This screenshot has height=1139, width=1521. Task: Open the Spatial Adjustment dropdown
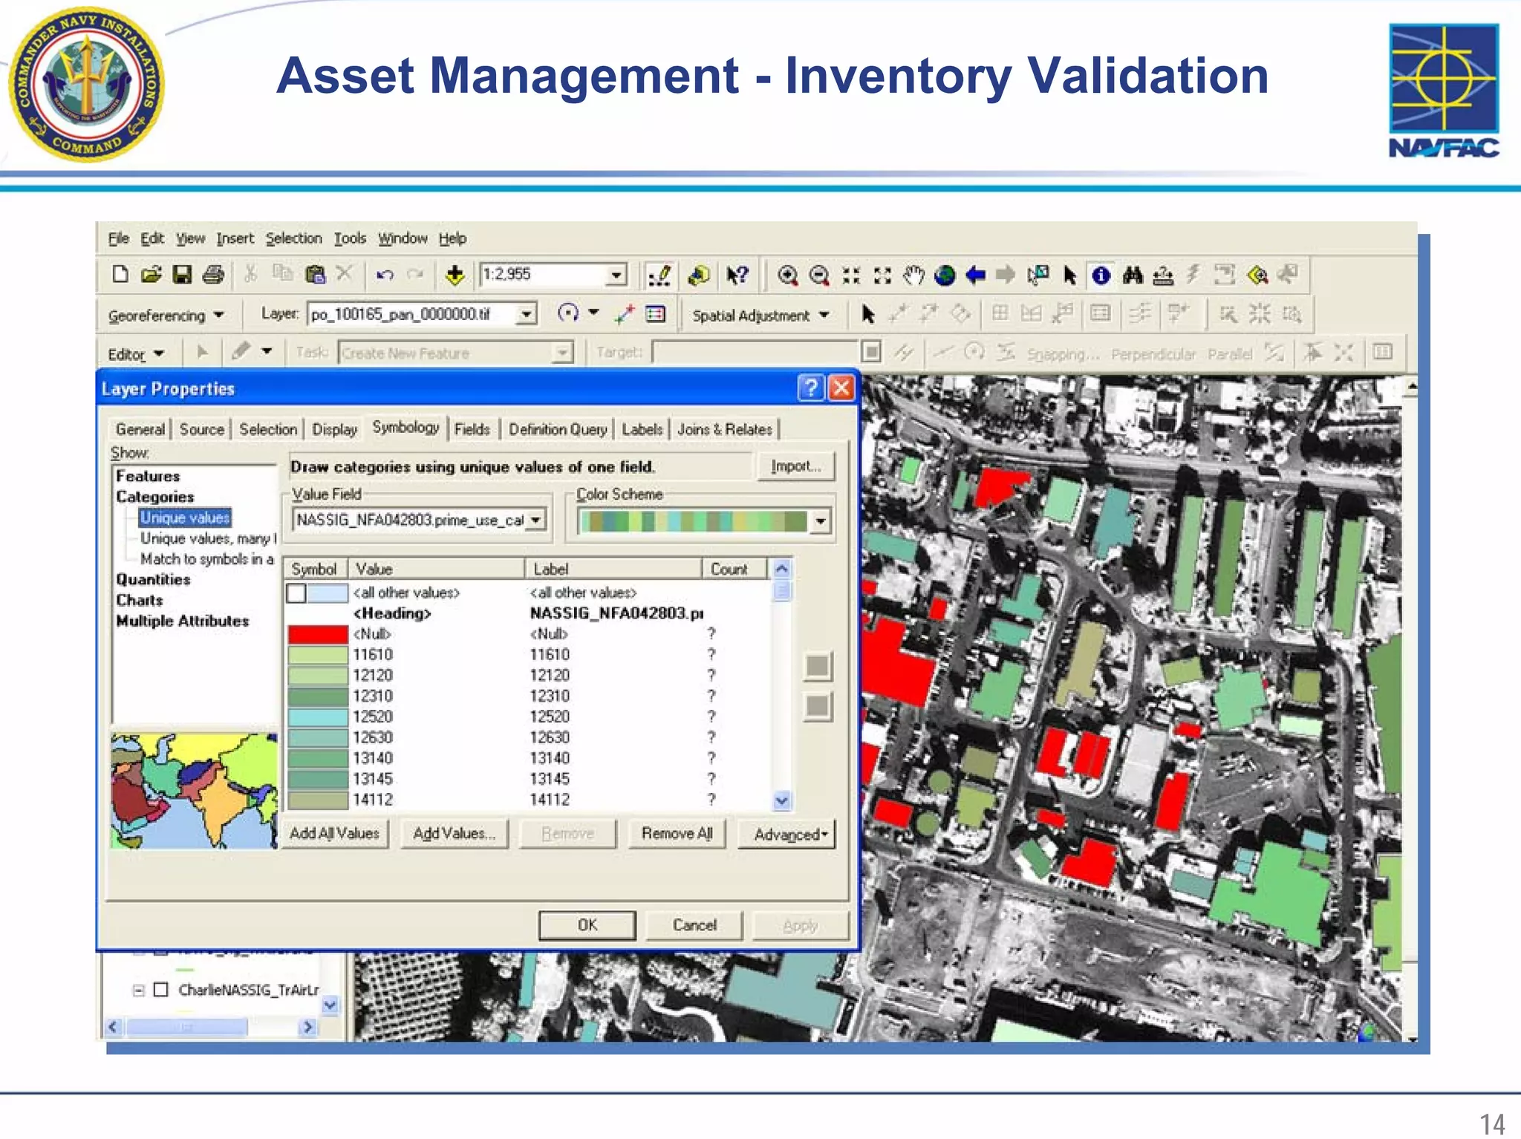point(760,316)
